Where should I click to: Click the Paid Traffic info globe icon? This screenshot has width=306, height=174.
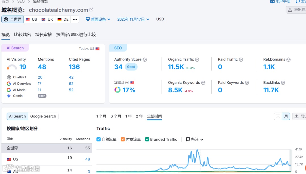pos(241,60)
